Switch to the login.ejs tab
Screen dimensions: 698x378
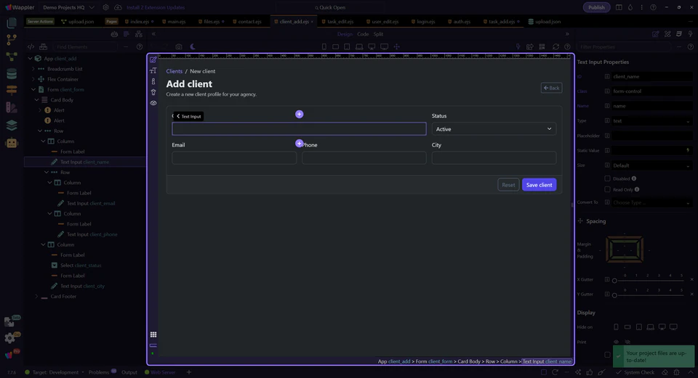pyautogui.click(x=423, y=21)
